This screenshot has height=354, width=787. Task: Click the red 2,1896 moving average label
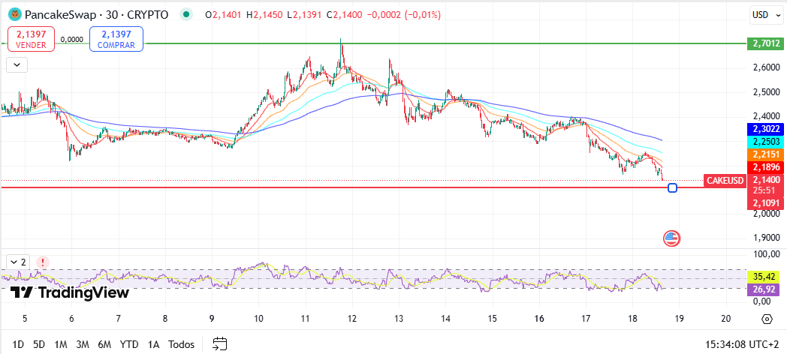coord(765,168)
